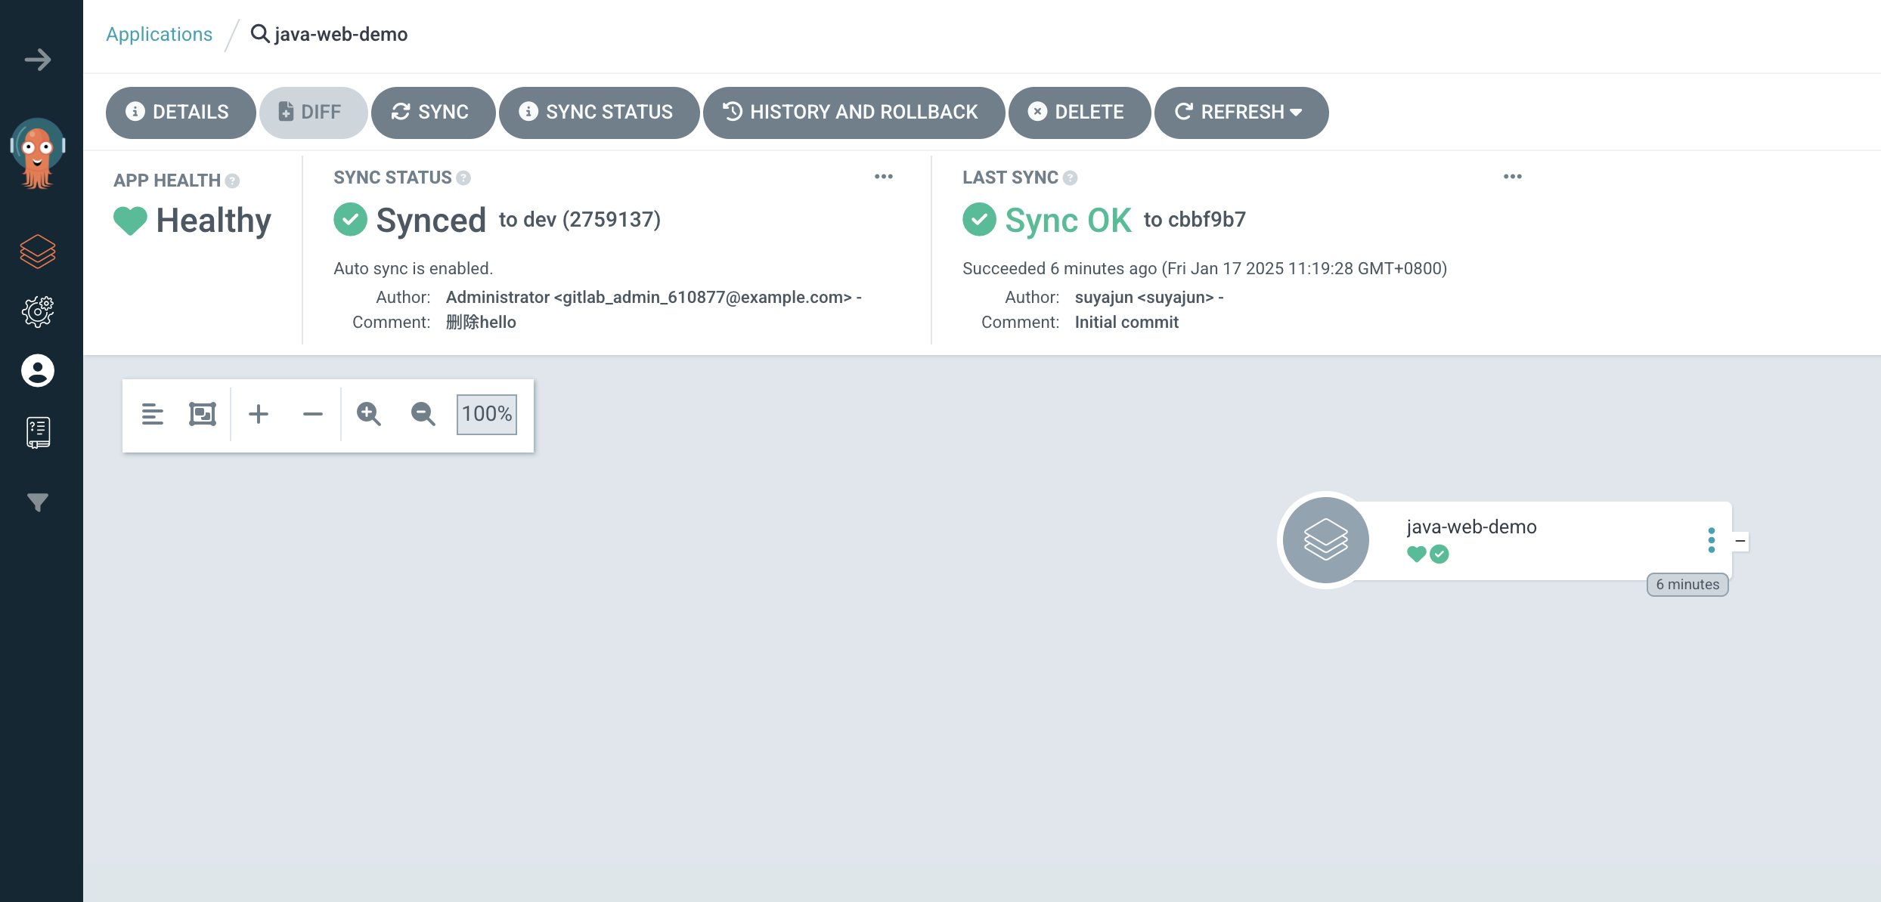Viewport: 1881px width, 902px height.
Task: Click the Applications breadcrumb link
Action: coord(159,34)
